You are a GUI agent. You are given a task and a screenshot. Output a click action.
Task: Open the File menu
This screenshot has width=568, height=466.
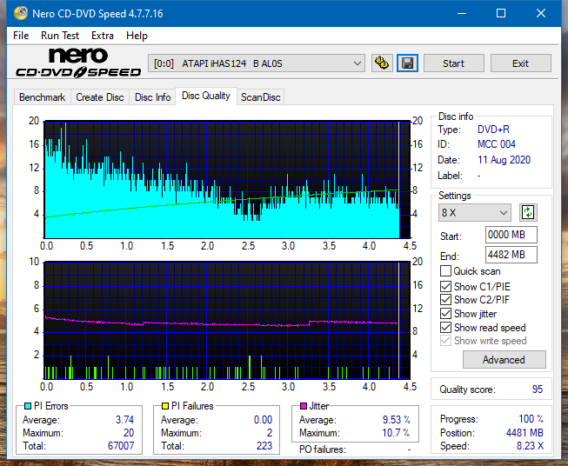21,36
